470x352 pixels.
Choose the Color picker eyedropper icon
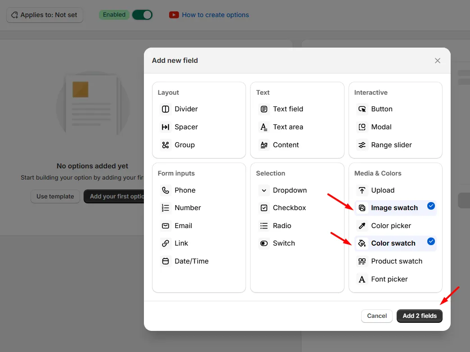click(x=362, y=226)
